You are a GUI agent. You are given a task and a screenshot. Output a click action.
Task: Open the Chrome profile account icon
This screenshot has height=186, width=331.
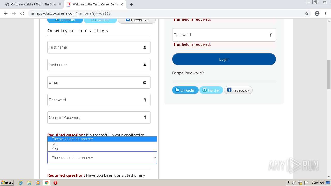pos(317,13)
